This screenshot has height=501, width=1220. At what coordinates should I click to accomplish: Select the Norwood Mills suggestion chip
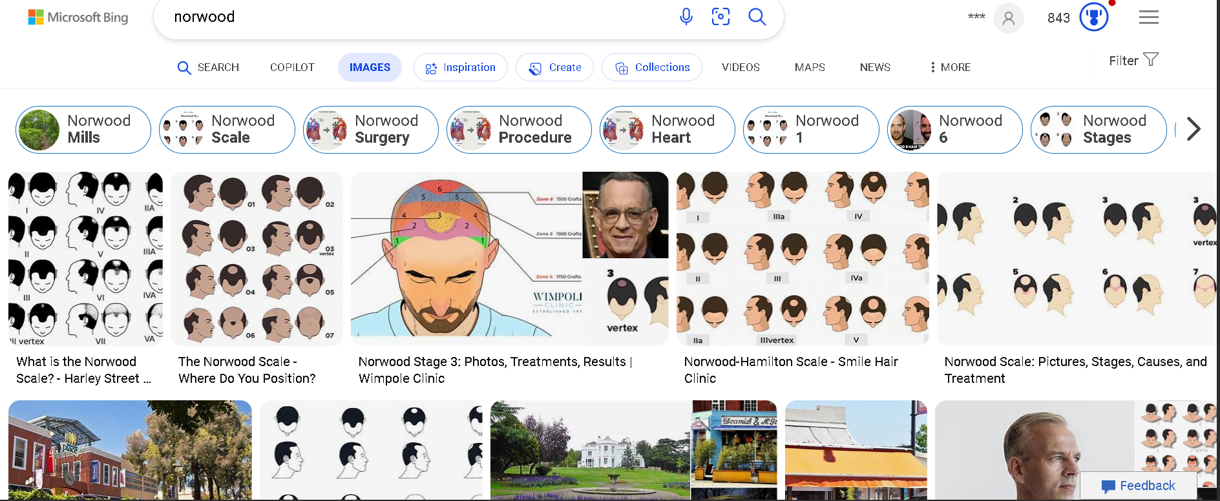tap(83, 130)
